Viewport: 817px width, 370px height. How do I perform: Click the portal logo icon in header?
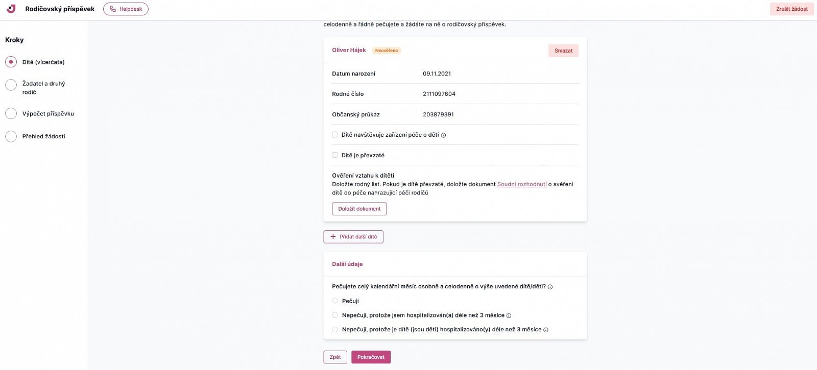tap(11, 9)
